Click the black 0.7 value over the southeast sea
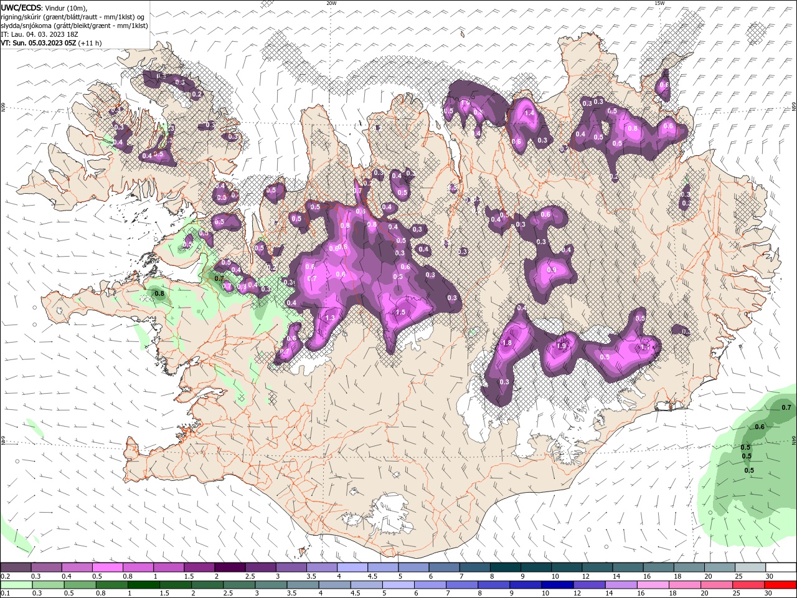This screenshot has height=598, width=797. [786, 407]
